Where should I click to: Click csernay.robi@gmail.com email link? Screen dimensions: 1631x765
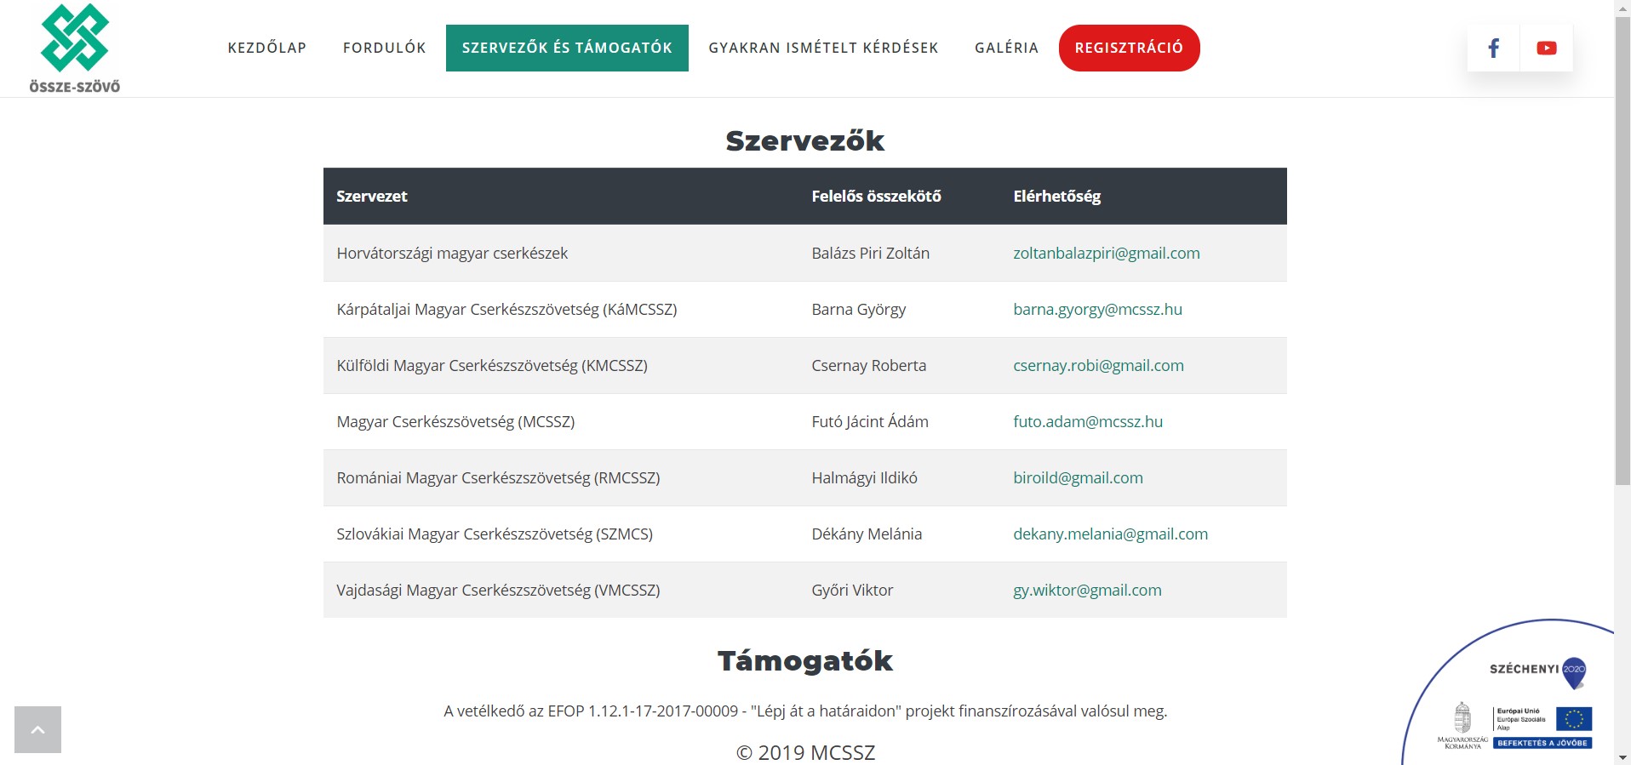coord(1098,365)
